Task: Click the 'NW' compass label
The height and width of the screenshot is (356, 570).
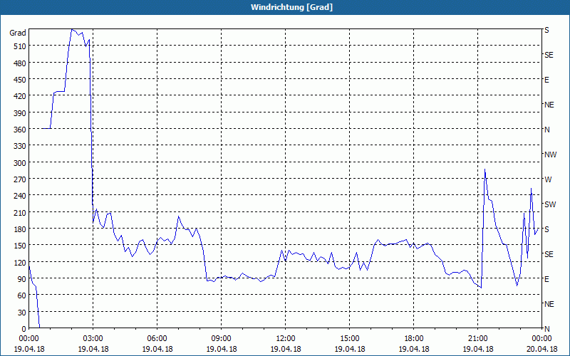Action: (550, 155)
